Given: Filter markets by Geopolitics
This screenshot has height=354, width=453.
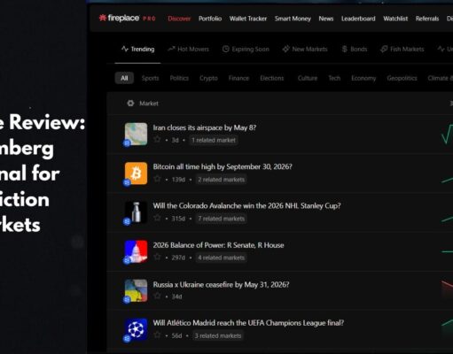Looking at the screenshot, I should pos(402,78).
